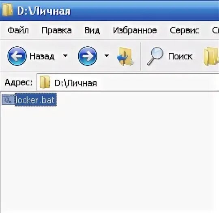219x213 pixels.
Task: Open the Сервис menu
Action: [x=185, y=30]
